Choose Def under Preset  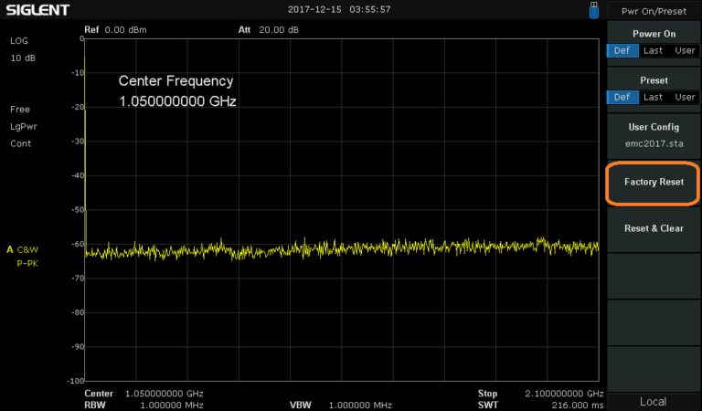click(622, 97)
